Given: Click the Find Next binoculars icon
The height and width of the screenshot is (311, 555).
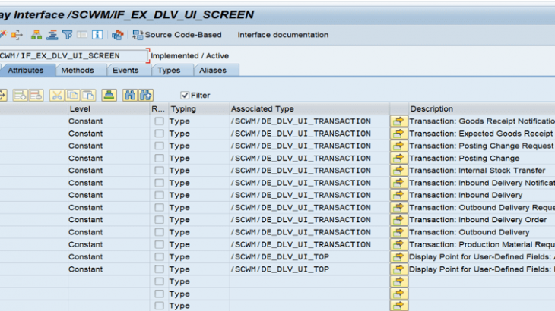Looking at the screenshot, I should 146,96.
